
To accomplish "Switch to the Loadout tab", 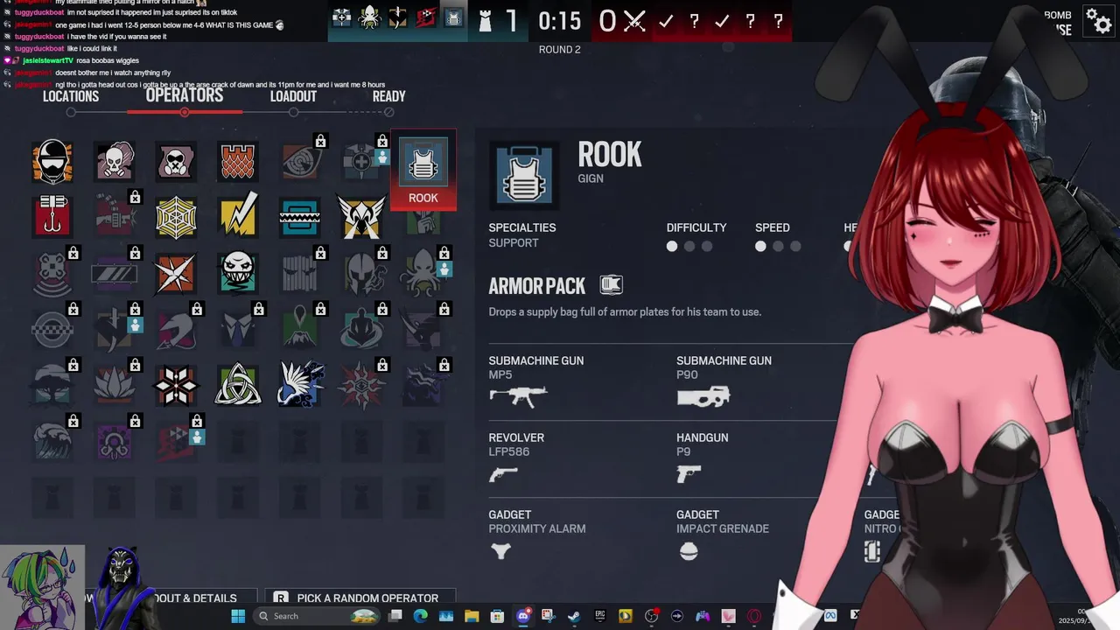I will point(293,96).
